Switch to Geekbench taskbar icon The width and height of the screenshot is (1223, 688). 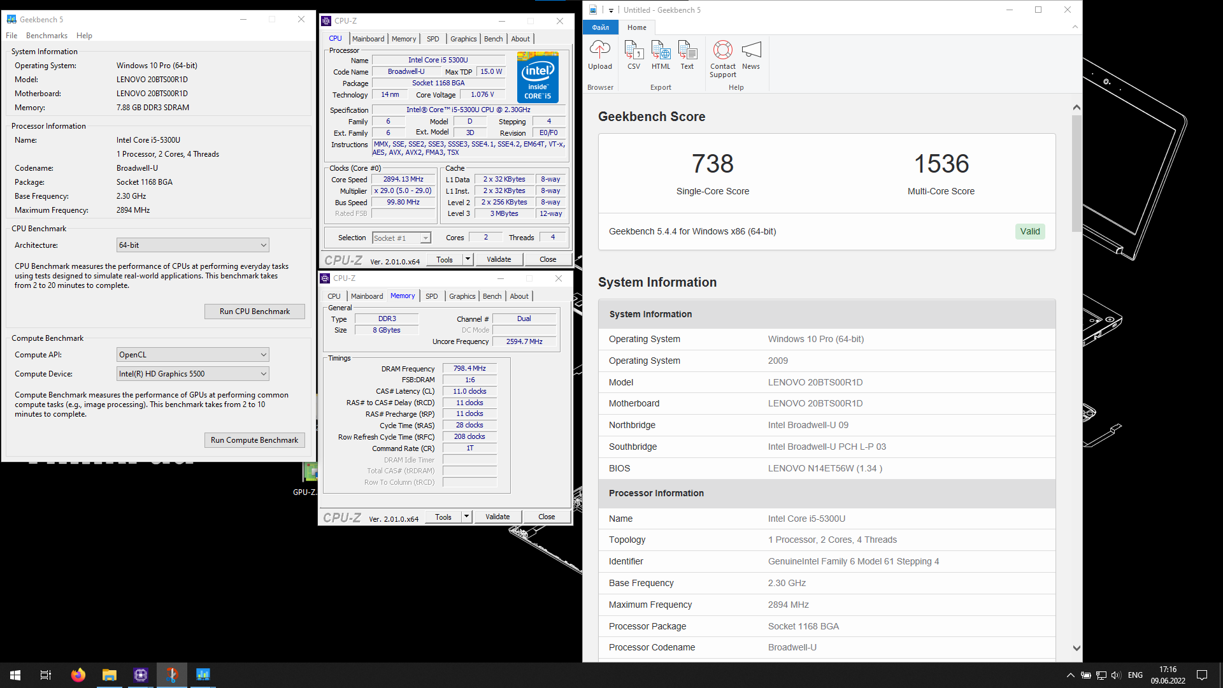[203, 675]
